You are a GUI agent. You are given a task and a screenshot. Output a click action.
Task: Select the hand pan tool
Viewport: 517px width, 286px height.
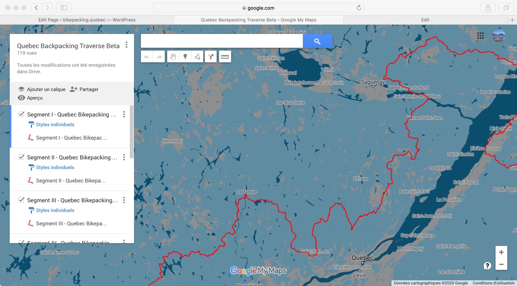point(173,57)
